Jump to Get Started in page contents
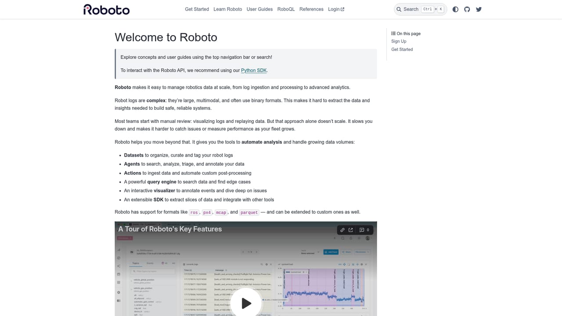 click(x=402, y=50)
